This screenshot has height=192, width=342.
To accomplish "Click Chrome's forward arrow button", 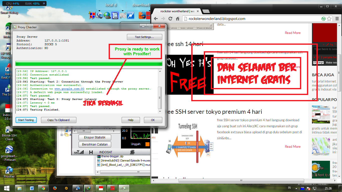I will click(x=163, y=19).
